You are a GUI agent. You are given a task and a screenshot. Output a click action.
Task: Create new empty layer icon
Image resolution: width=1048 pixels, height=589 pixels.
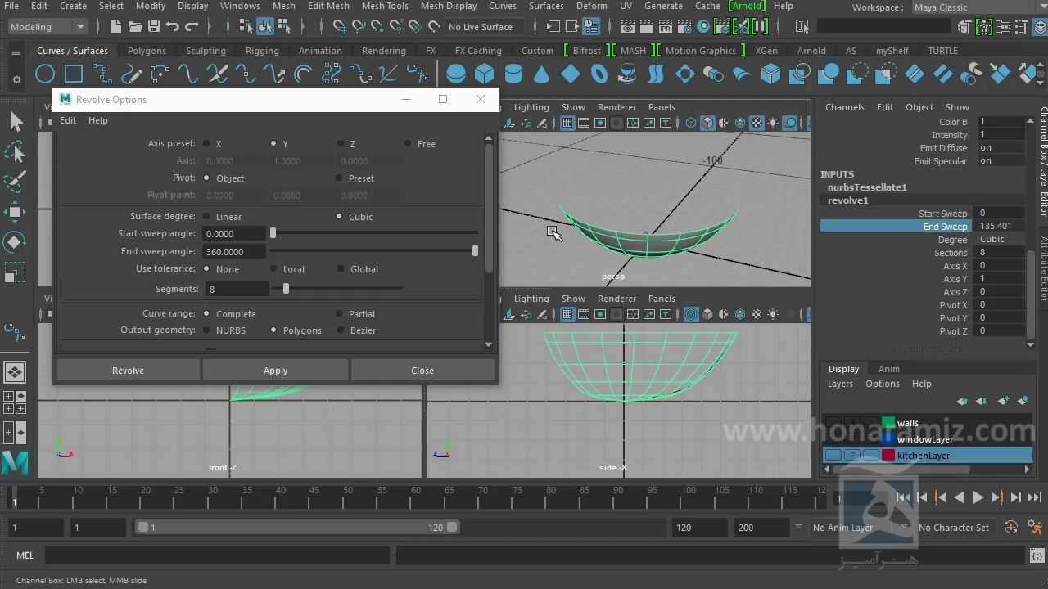click(x=1004, y=401)
